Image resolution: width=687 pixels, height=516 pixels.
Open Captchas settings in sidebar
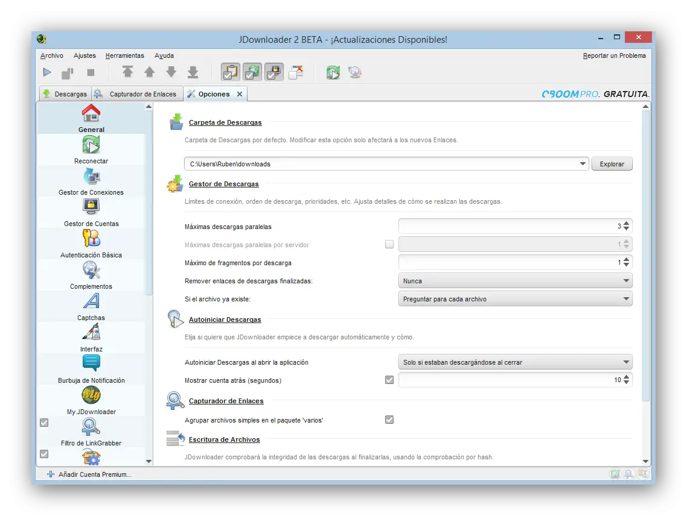click(91, 307)
